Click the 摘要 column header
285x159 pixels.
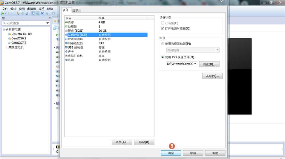123,18
